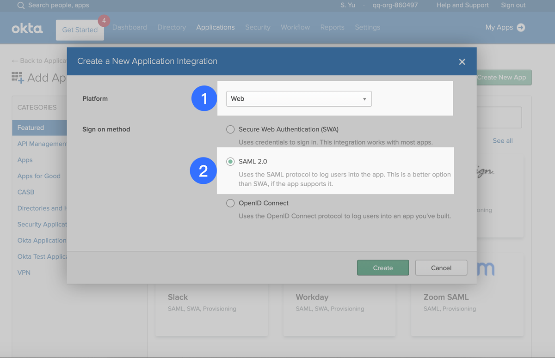The width and height of the screenshot is (555, 358).
Task: Open the Applications menu in navigation bar
Action: click(x=215, y=27)
